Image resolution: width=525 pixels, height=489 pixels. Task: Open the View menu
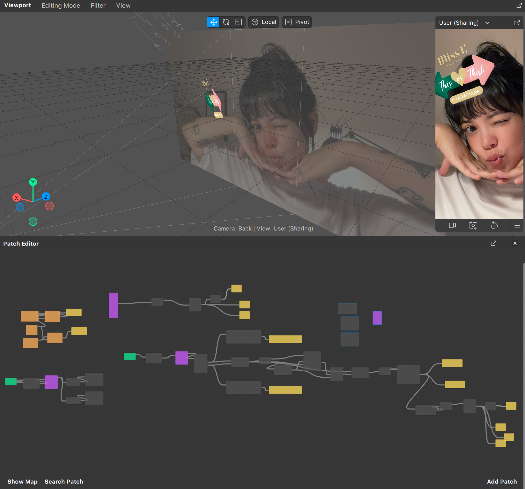click(x=123, y=6)
